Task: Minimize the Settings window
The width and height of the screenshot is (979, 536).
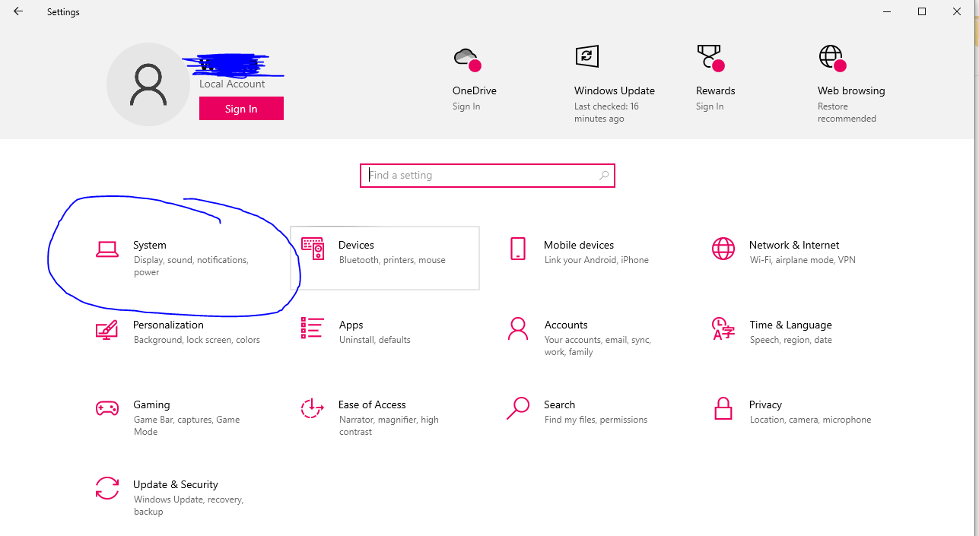Action: pyautogui.click(x=887, y=11)
